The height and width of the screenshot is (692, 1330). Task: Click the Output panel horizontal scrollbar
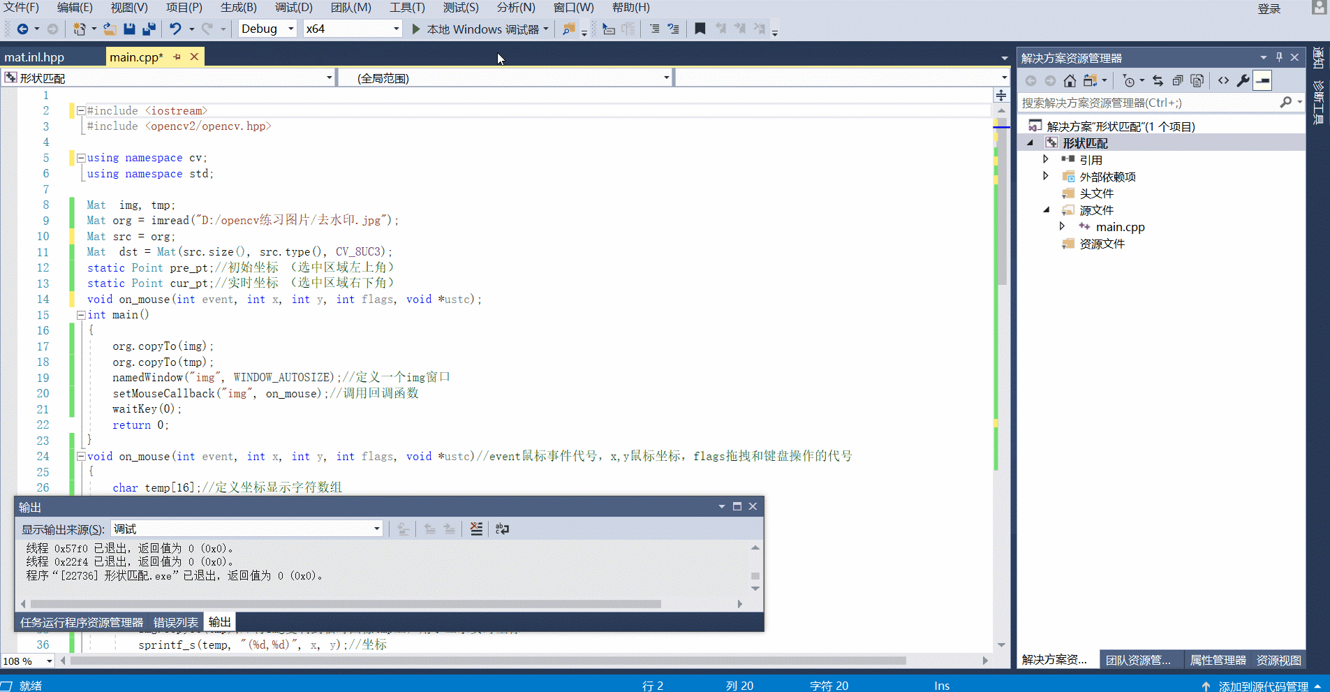click(x=346, y=604)
